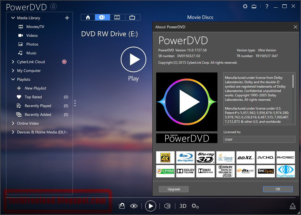The width and height of the screenshot is (301, 215).
Task: Click the lock/share icon in bottom bar
Action: click(x=122, y=206)
